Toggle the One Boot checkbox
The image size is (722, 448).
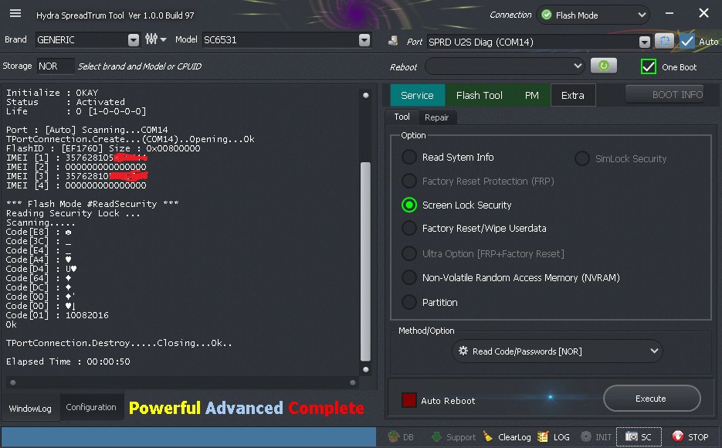click(x=649, y=66)
